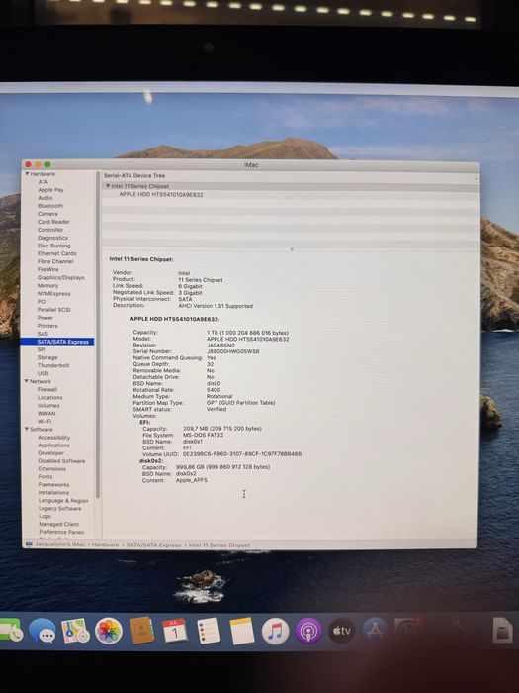The width and height of the screenshot is (519, 693).
Task: Select Diagnostics in the sidebar
Action: pyautogui.click(x=52, y=238)
